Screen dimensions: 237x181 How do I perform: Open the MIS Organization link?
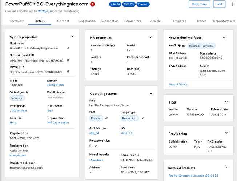coord(58,123)
